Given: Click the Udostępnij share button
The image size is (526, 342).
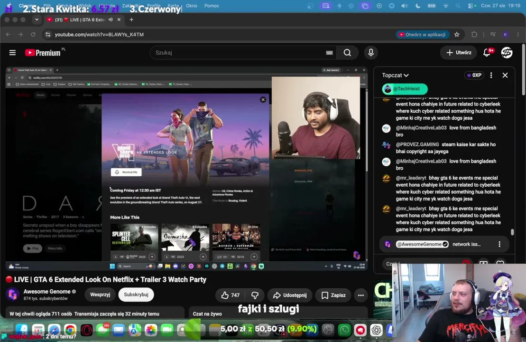Looking at the screenshot, I should tap(290, 295).
